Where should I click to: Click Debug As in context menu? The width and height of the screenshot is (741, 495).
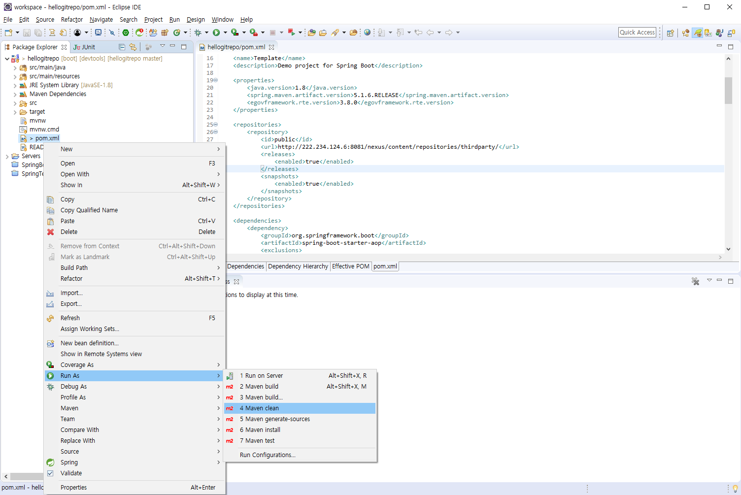(135, 387)
